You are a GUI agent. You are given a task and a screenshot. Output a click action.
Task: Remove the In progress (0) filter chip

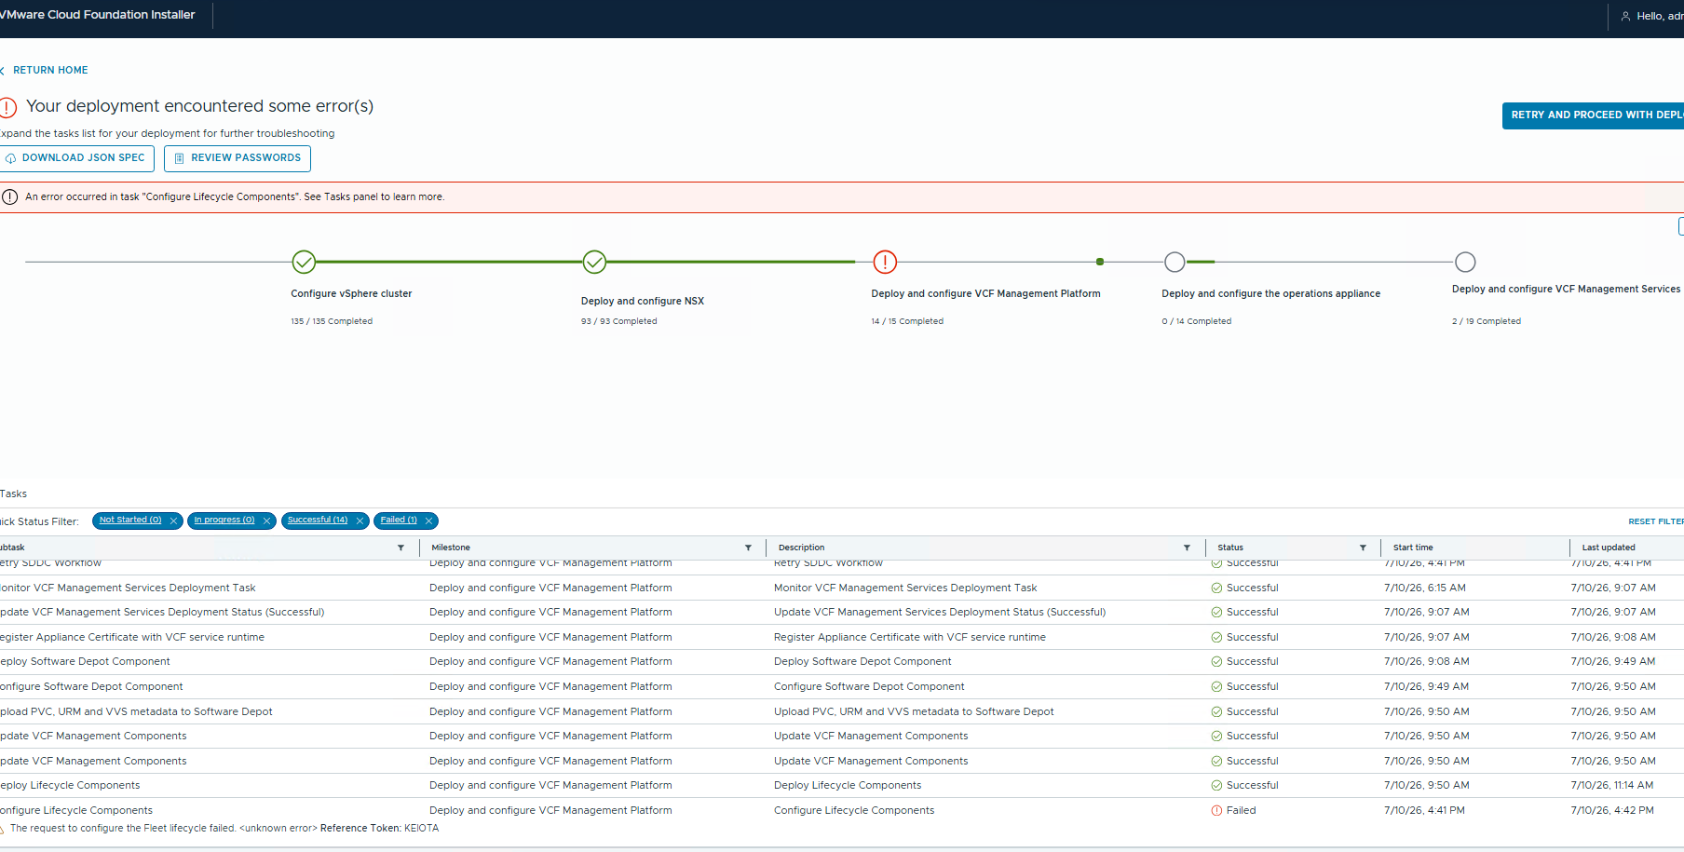point(266,521)
